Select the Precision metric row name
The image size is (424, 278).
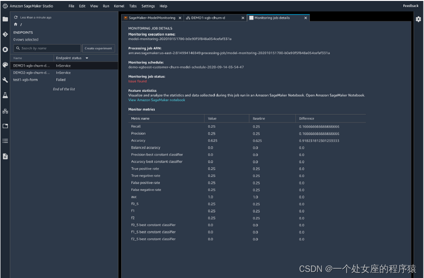[x=138, y=134]
